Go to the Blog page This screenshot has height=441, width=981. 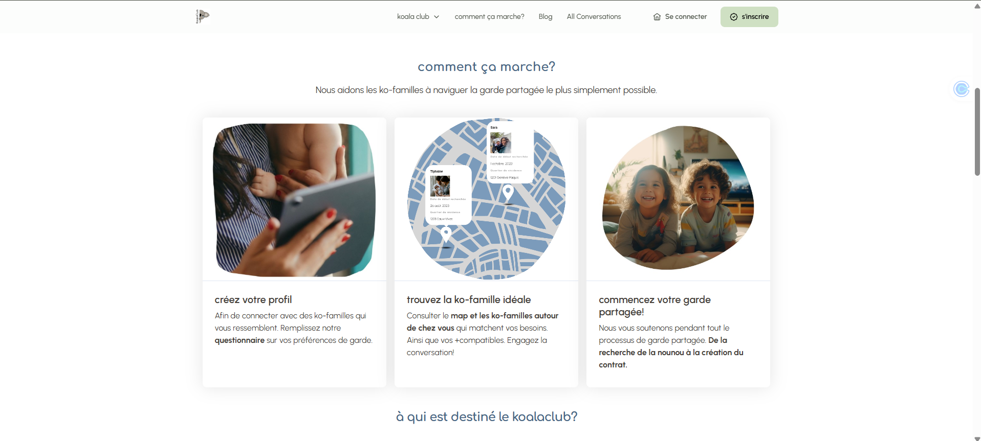545,17
